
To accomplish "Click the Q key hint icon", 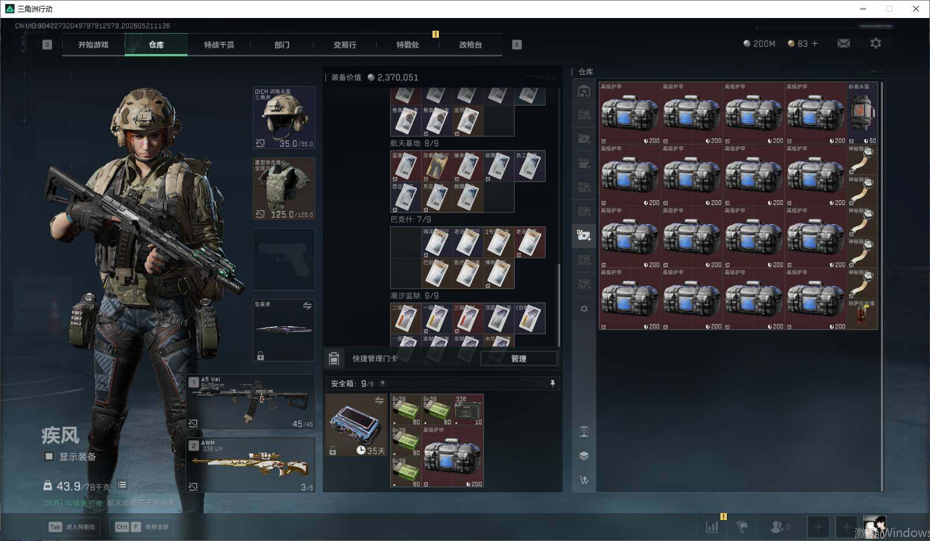I will [47, 45].
